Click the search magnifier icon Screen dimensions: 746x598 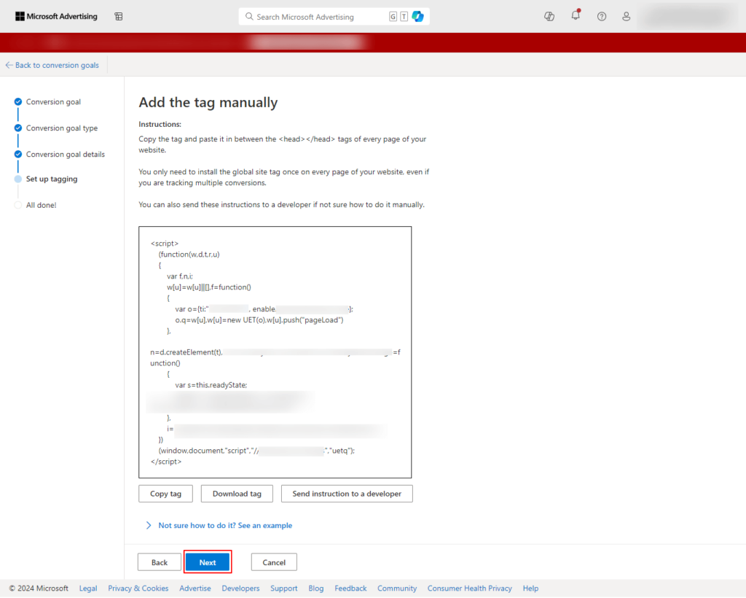[x=248, y=16]
